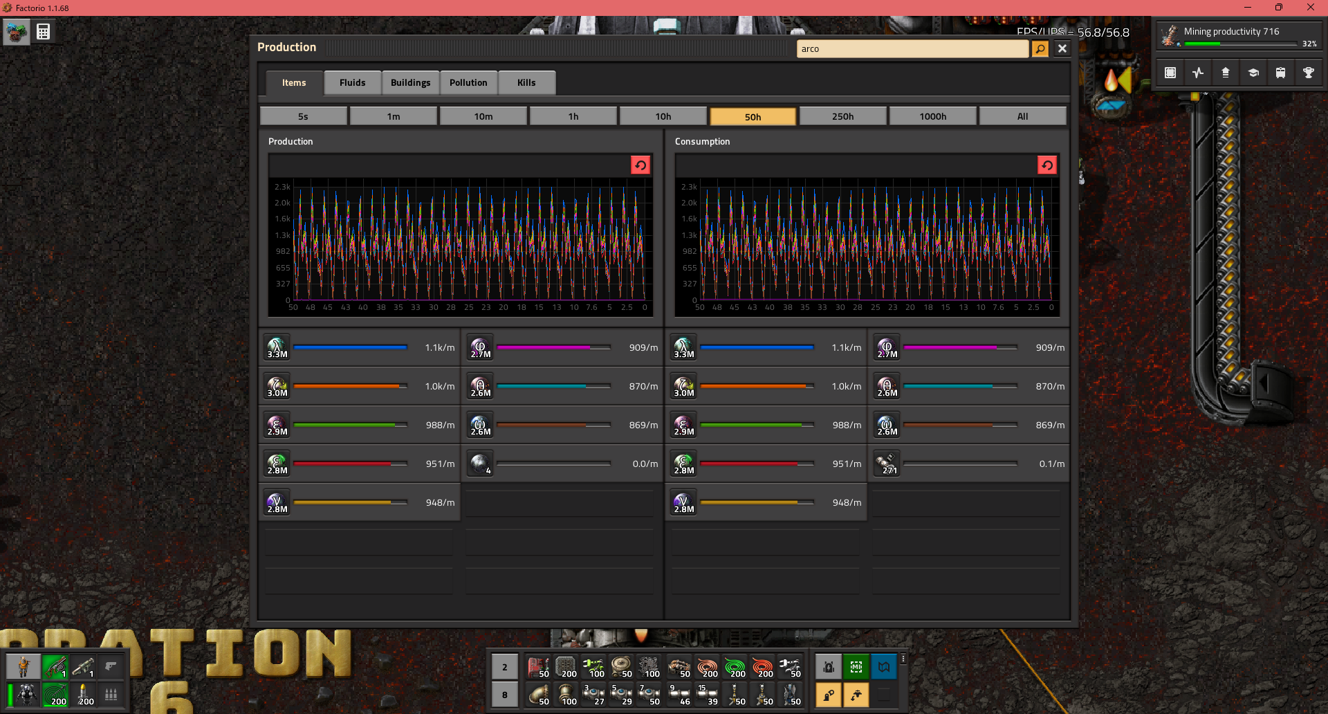The width and height of the screenshot is (1328, 714).
Task: Open the Kills statistics tab
Action: click(x=526, y=82)
